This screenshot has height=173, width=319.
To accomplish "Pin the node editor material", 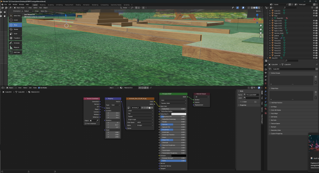I will click(x=151, y=88).
